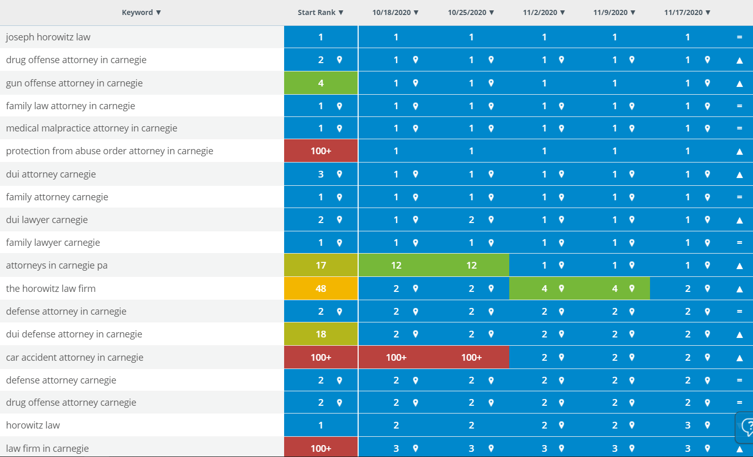Click up-trend arrow for protection from abuse row
753x457 pixels.
[740, 151]
